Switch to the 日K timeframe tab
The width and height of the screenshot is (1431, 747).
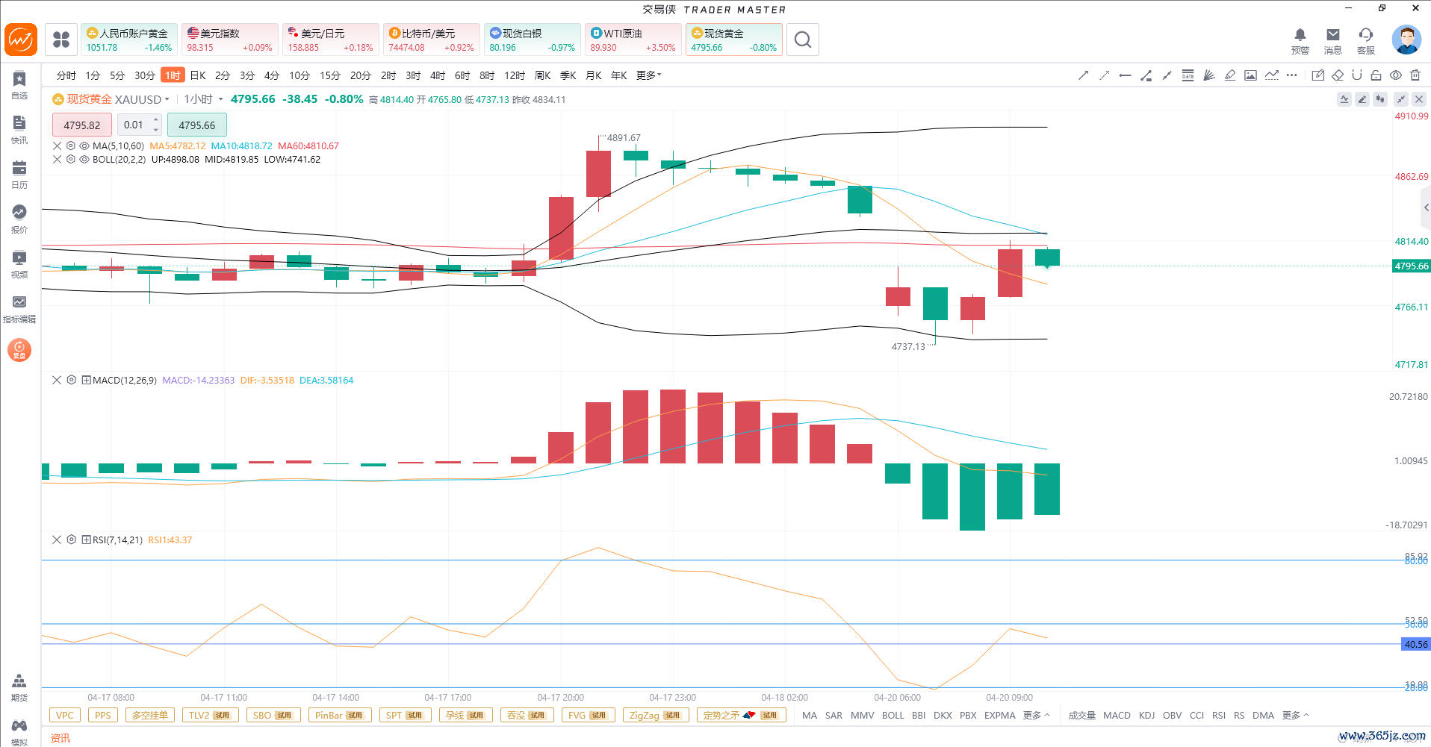pyautogui.click(x=198, y=75)
